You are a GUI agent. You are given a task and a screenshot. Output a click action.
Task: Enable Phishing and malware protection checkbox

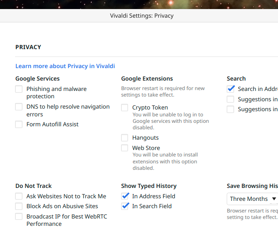[x=19, y=89]
